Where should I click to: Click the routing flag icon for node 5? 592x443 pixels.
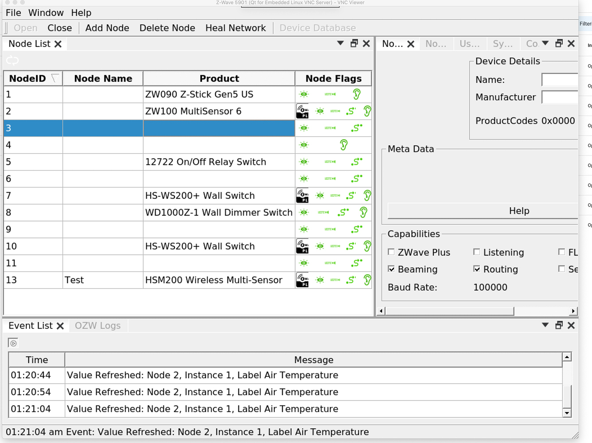click(x=357, y=162)
